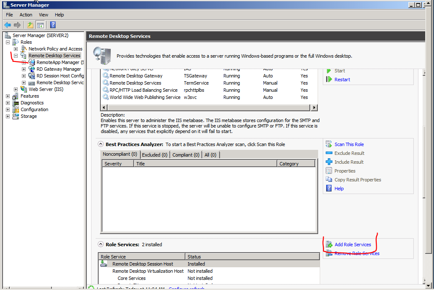Click the Back arrow toolbar icon

(8, 25)
